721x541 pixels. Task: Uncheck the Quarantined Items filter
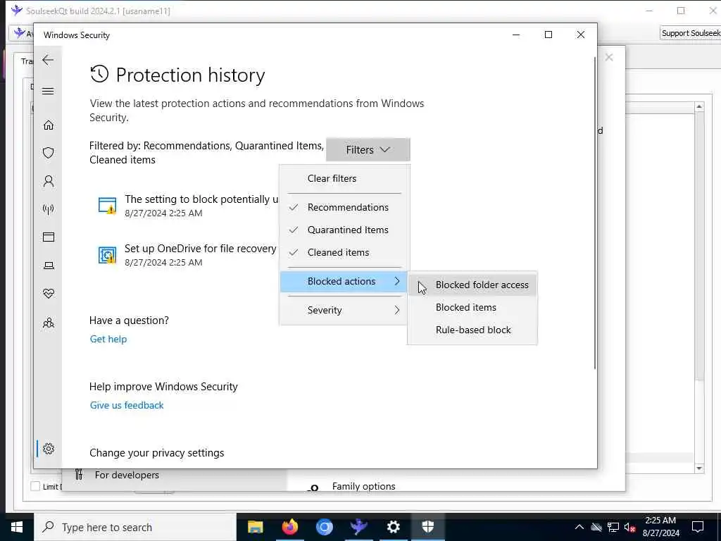(344, 230)
